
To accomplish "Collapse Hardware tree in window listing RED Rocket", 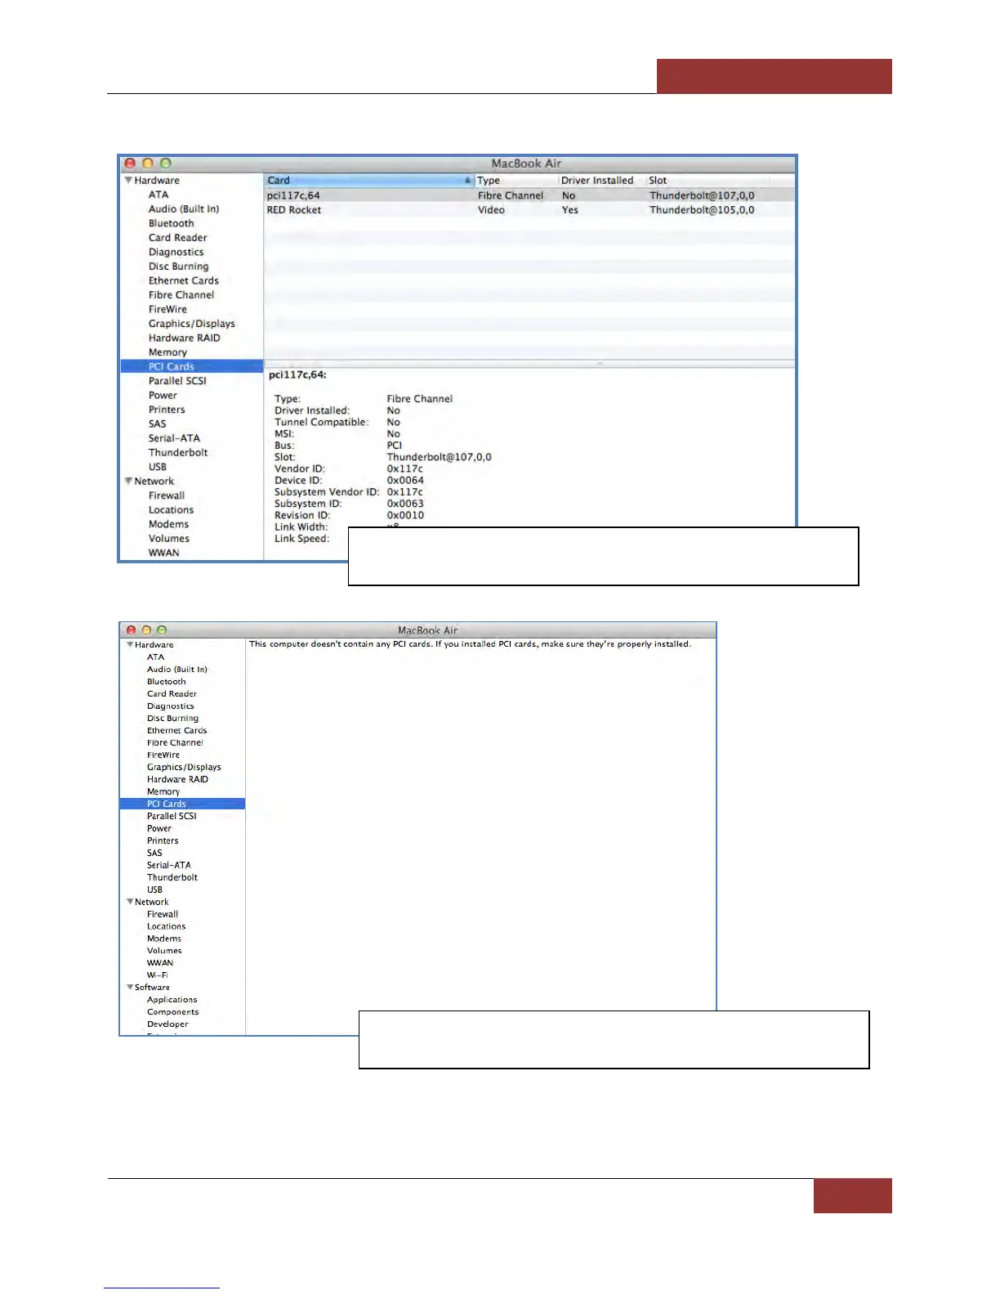I will click(128, 181).
